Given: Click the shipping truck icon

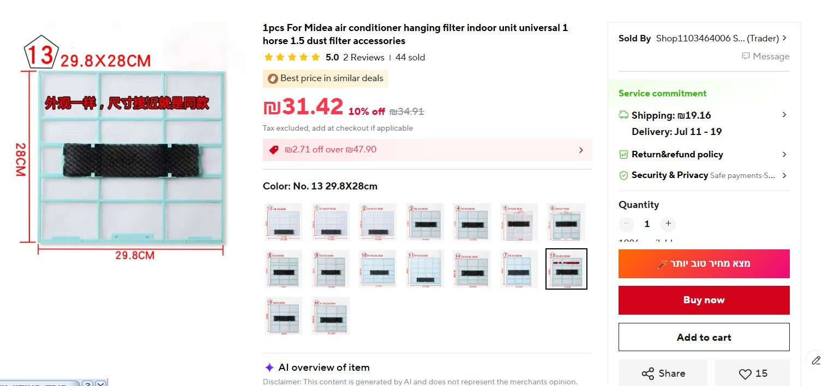Looking at the screenshot, I should [623, 115].
